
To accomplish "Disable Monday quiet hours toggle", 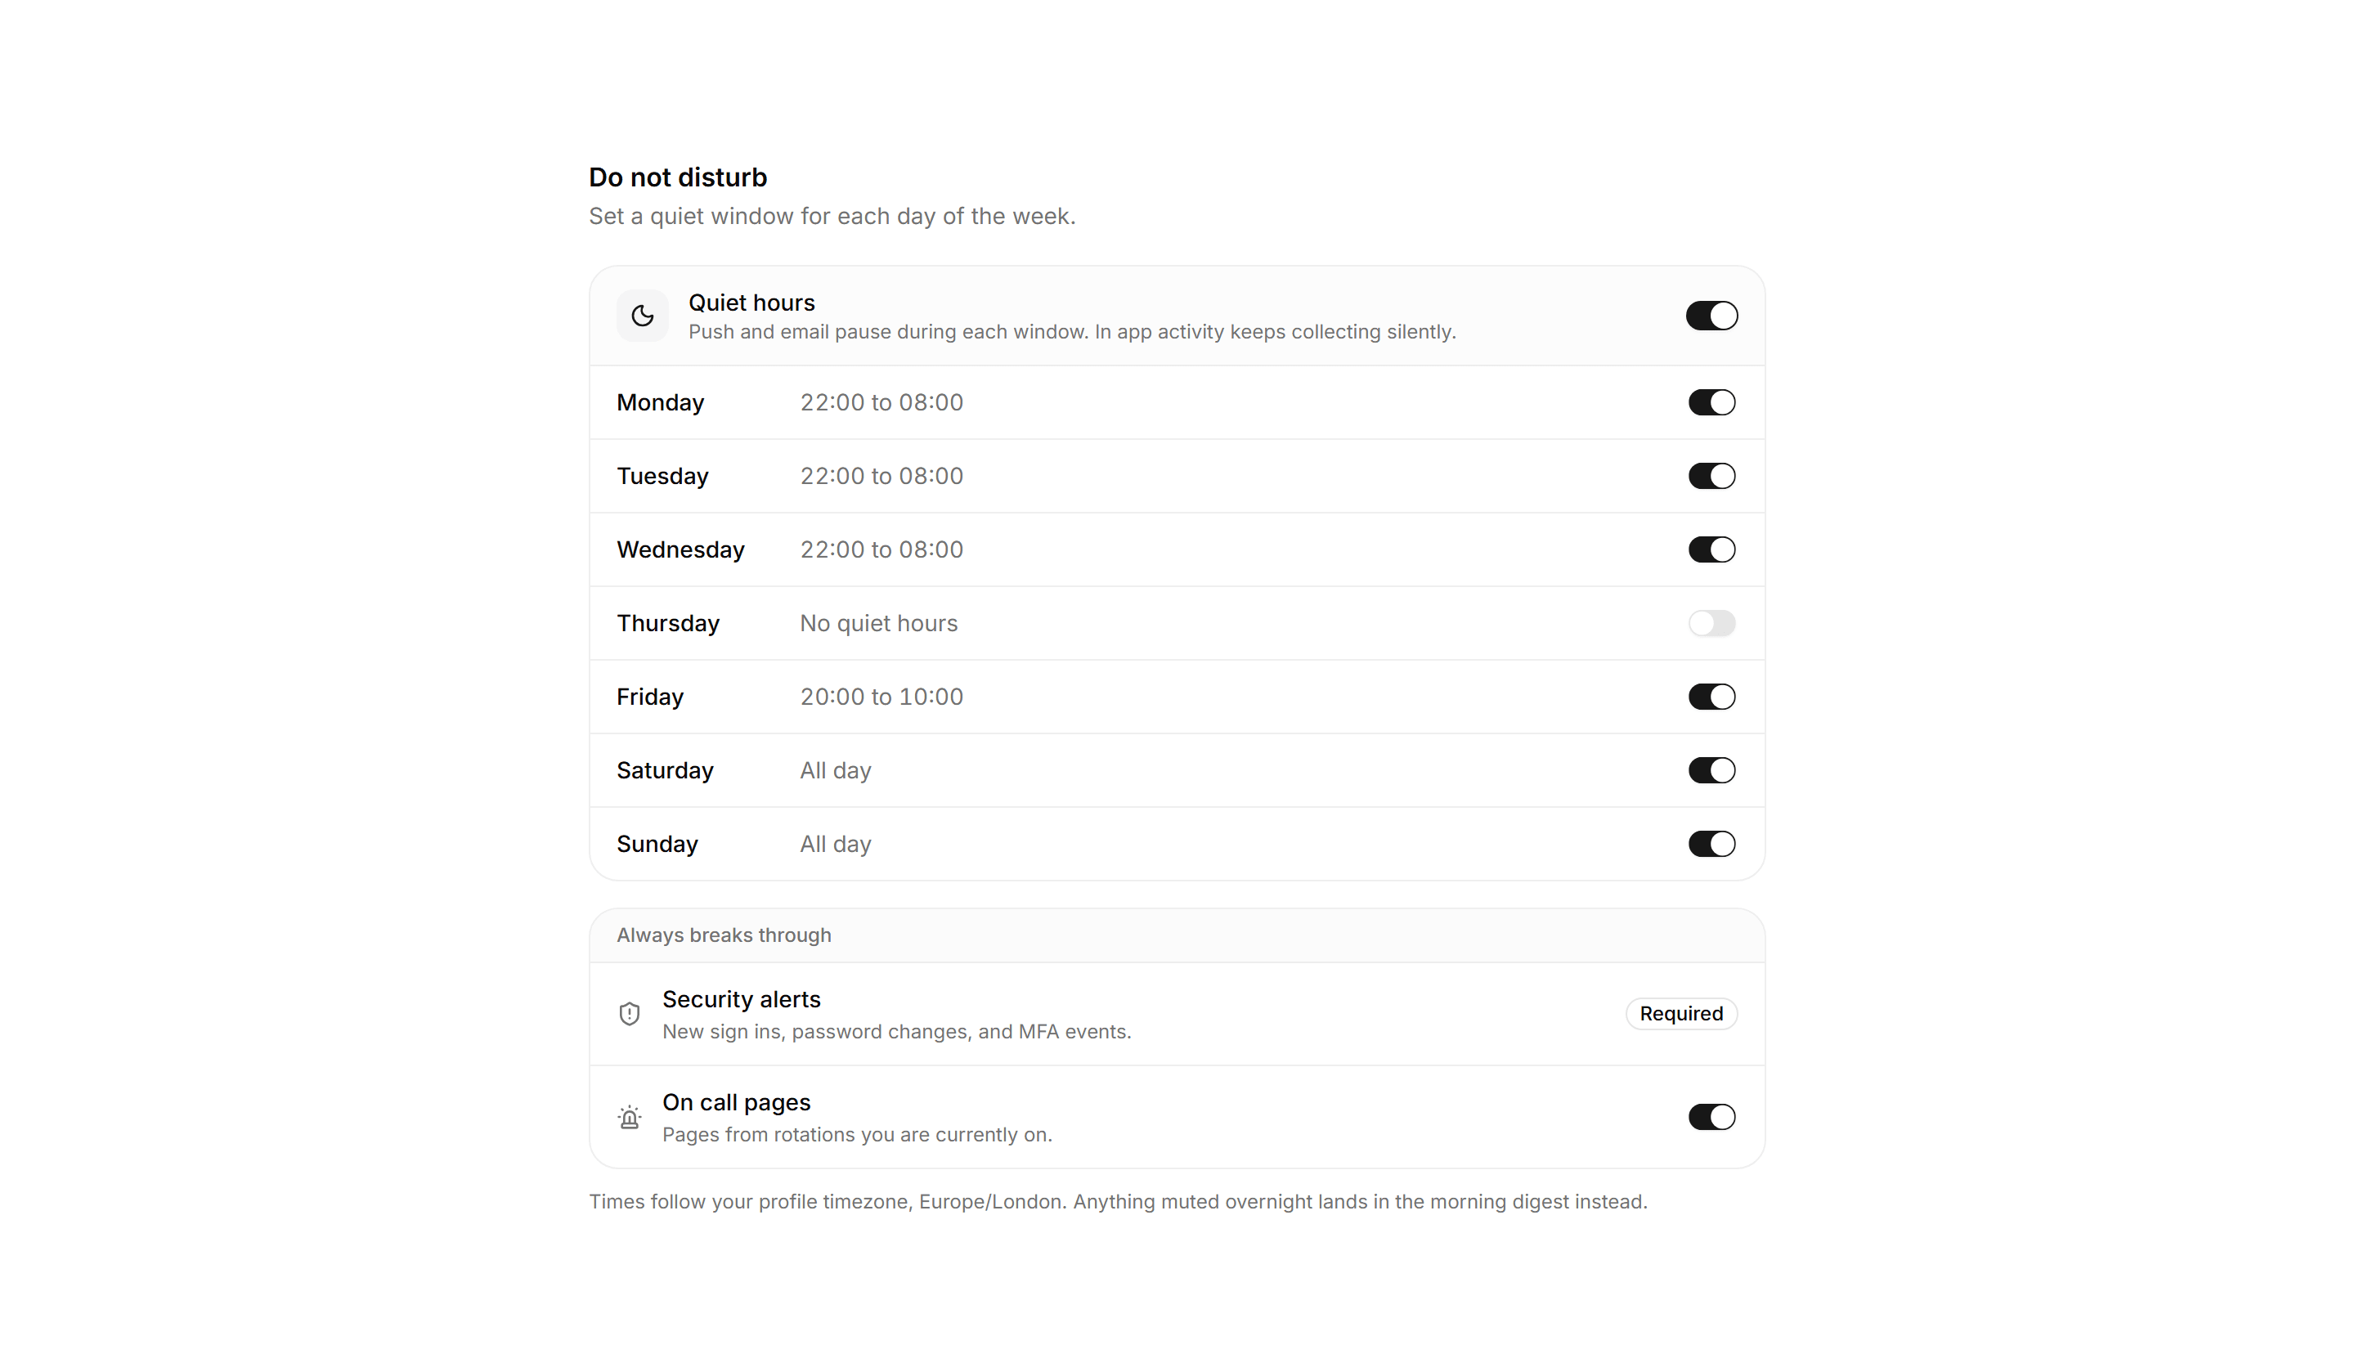I will click(x=1711, y=403).
